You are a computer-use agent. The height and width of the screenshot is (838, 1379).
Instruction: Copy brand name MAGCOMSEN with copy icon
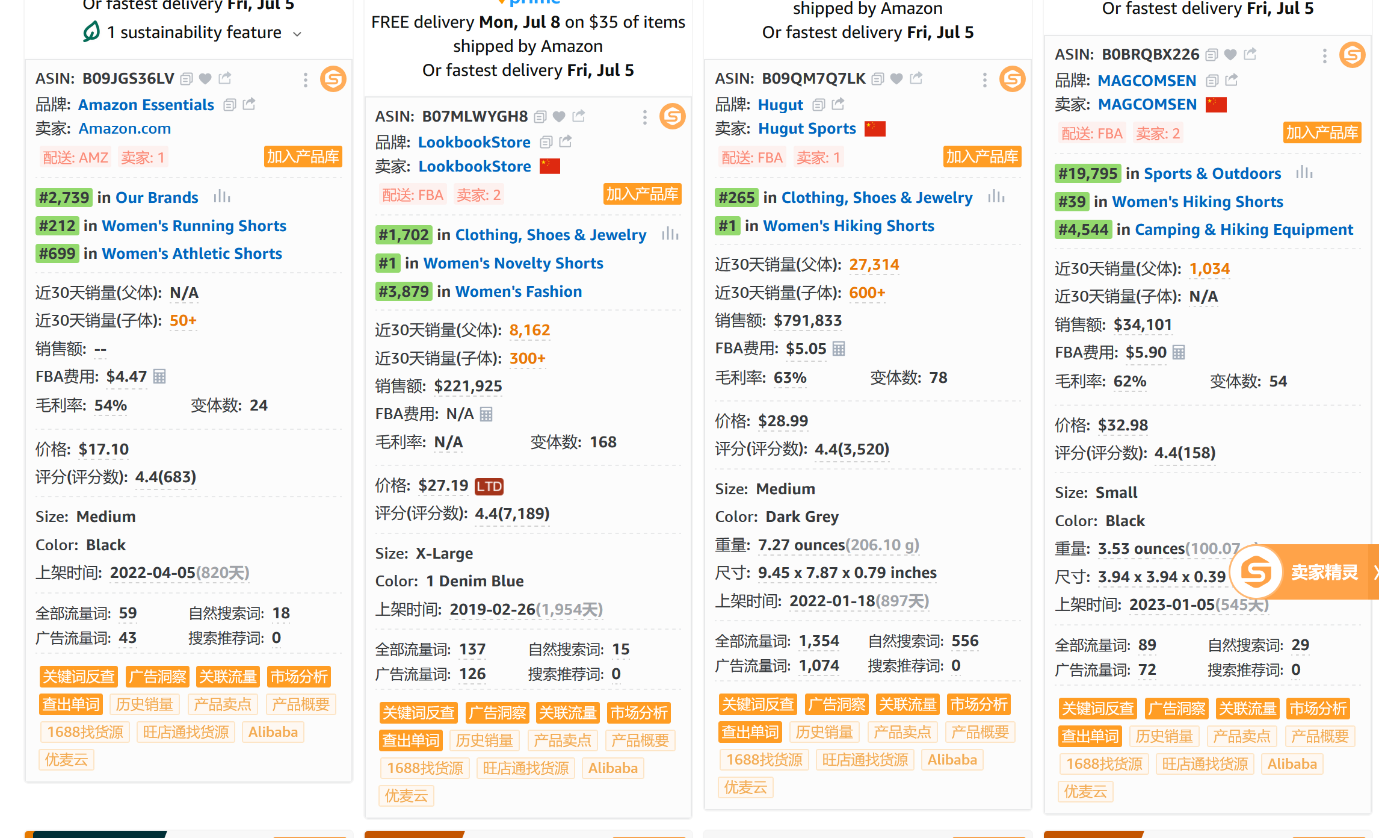1212,80
